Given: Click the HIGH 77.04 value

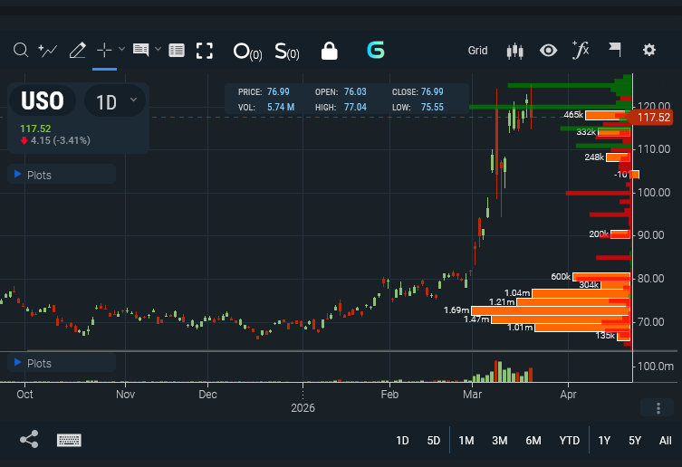Looking at the screenshot, I should [355, 107].
